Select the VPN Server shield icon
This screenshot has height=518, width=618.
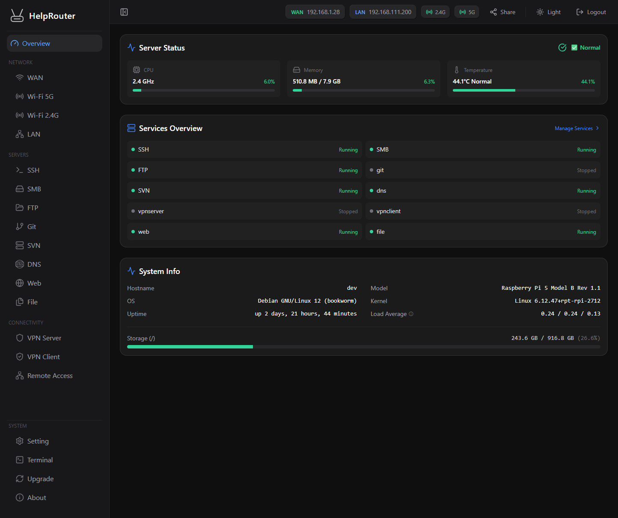coord(20,338)
